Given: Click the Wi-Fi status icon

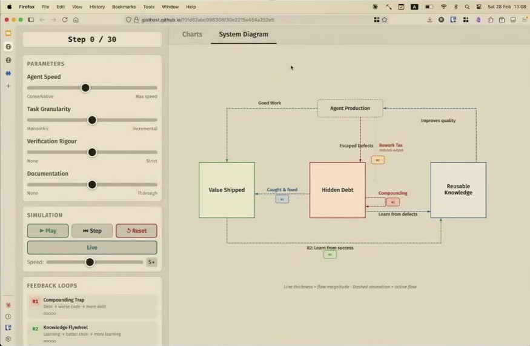Looking at the screenshot, I should (x=443, y=7).
